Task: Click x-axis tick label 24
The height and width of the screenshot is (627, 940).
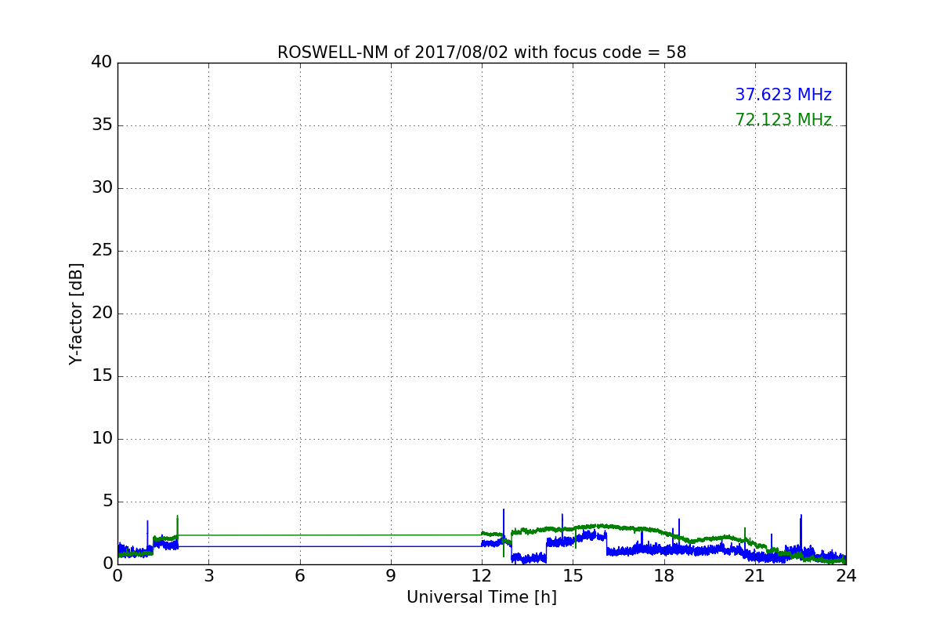Action: coord(846,576)
